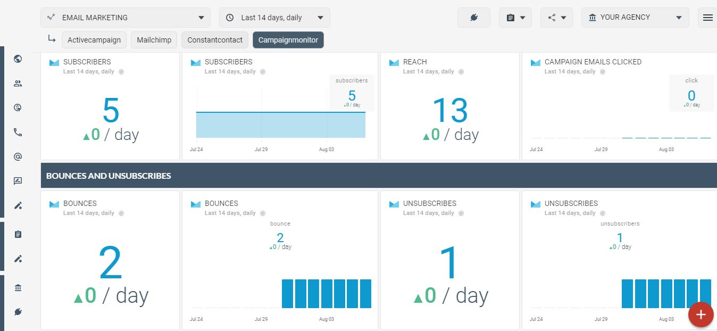Click the BOUNCES big number 2

pos(111,262)
